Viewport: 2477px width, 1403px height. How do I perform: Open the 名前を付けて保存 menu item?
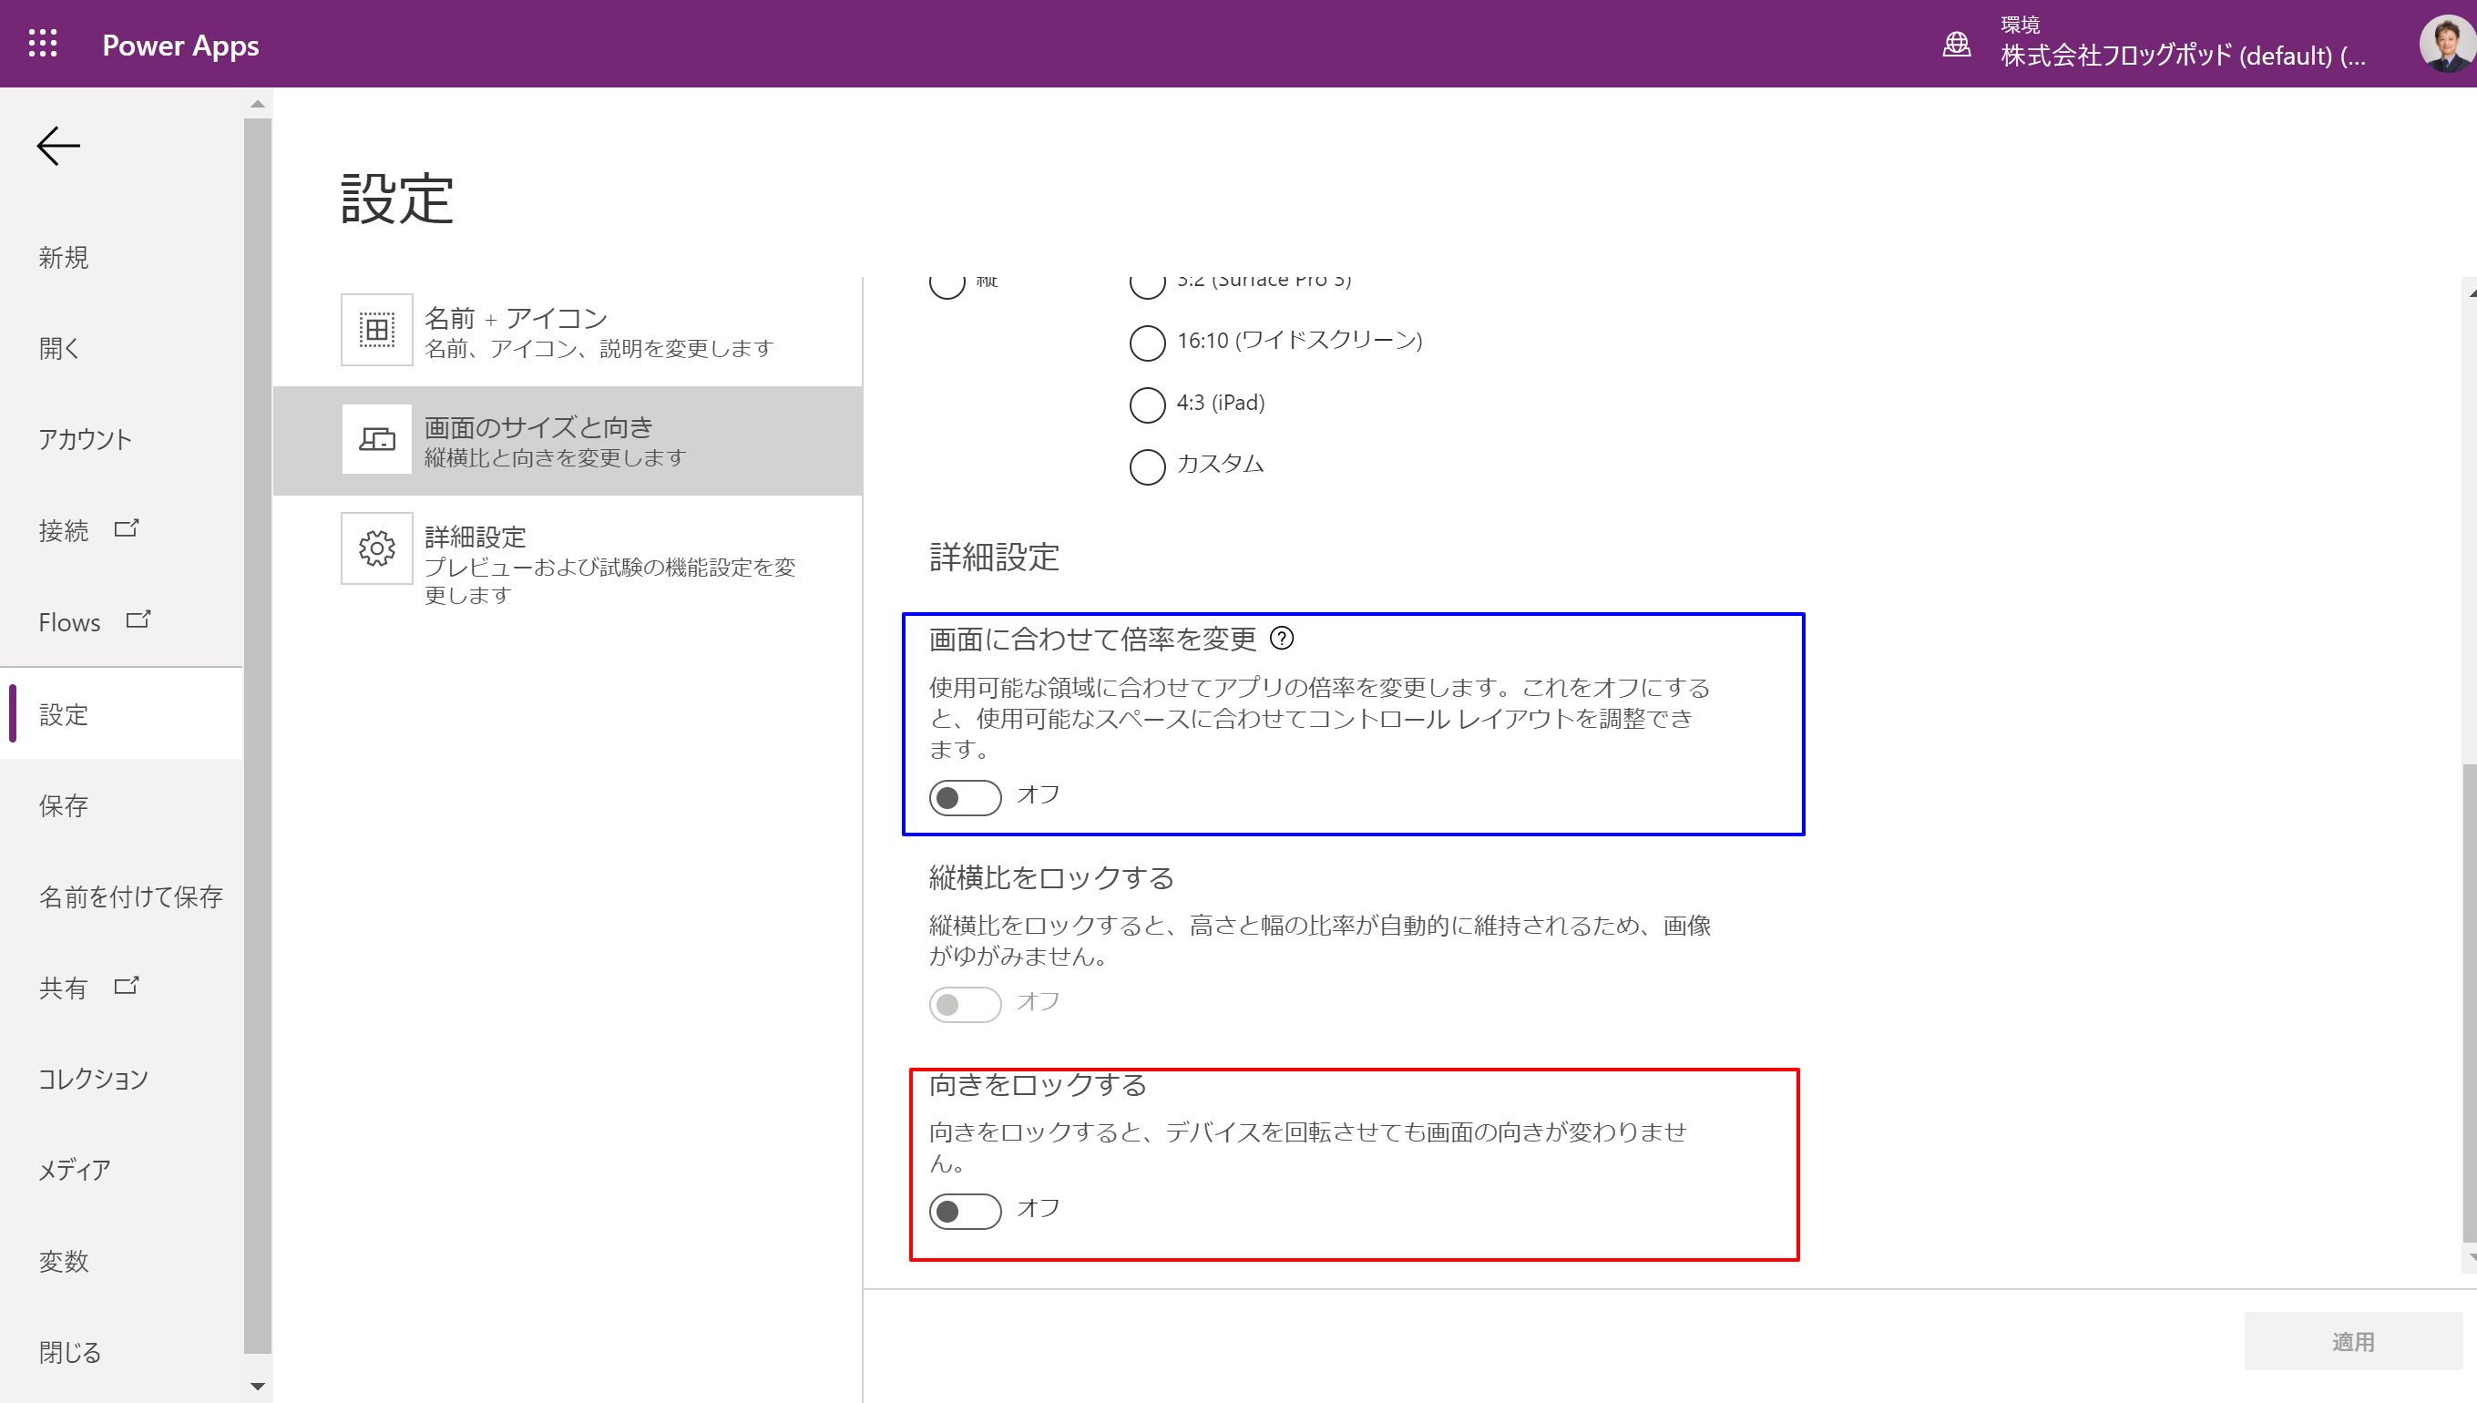131,896
